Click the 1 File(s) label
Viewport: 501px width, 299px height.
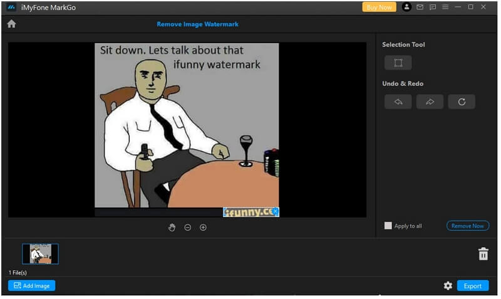click(18, 274)
